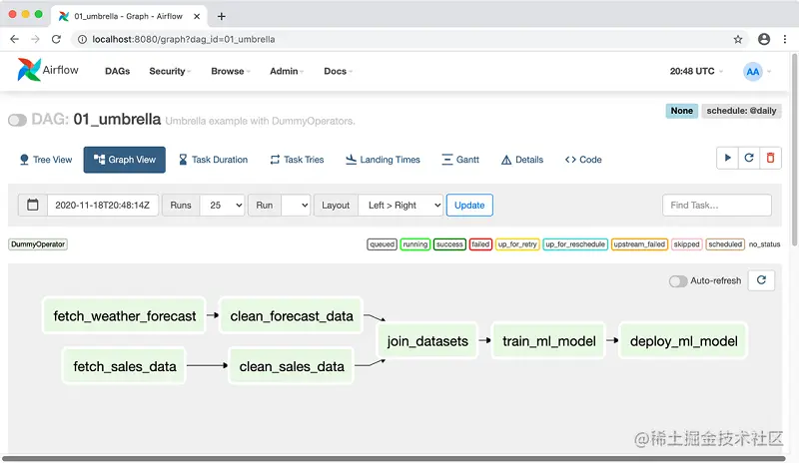This screenshot has width=799, height=463.
Task: Toggle the 01_umbrella DAG pause switch
Action: [17, 120]
